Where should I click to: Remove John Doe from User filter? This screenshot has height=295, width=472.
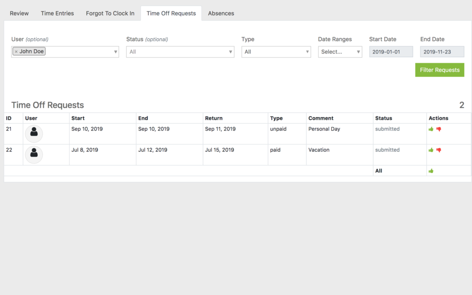[x=16, y=52]
